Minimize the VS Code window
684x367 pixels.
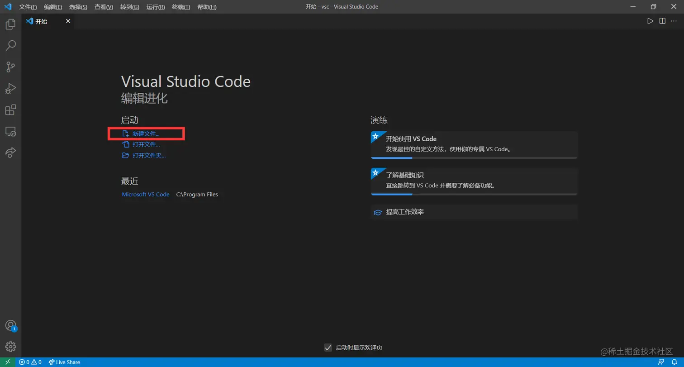click(633, 7)
